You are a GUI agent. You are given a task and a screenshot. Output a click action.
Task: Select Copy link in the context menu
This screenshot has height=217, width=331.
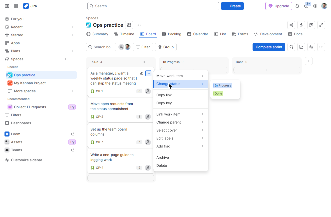pyautogui.click(x=181, y=95)
